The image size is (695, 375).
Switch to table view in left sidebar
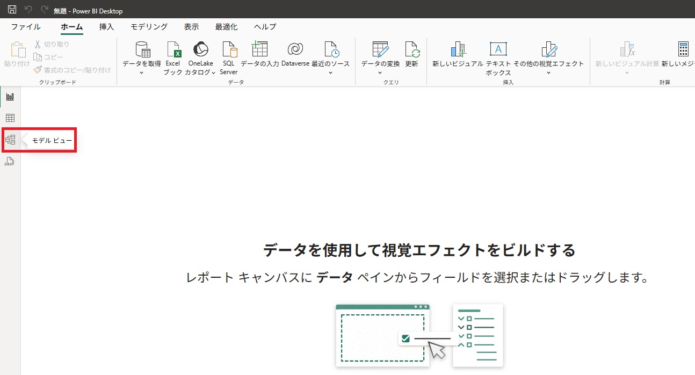[x=10, y=118]
